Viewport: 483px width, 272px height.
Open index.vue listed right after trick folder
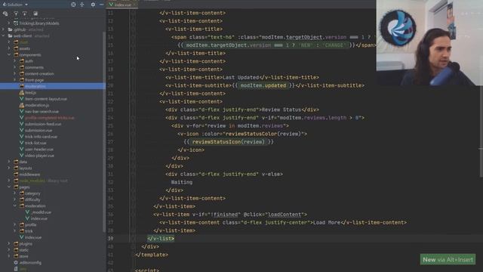pos(33,237)
